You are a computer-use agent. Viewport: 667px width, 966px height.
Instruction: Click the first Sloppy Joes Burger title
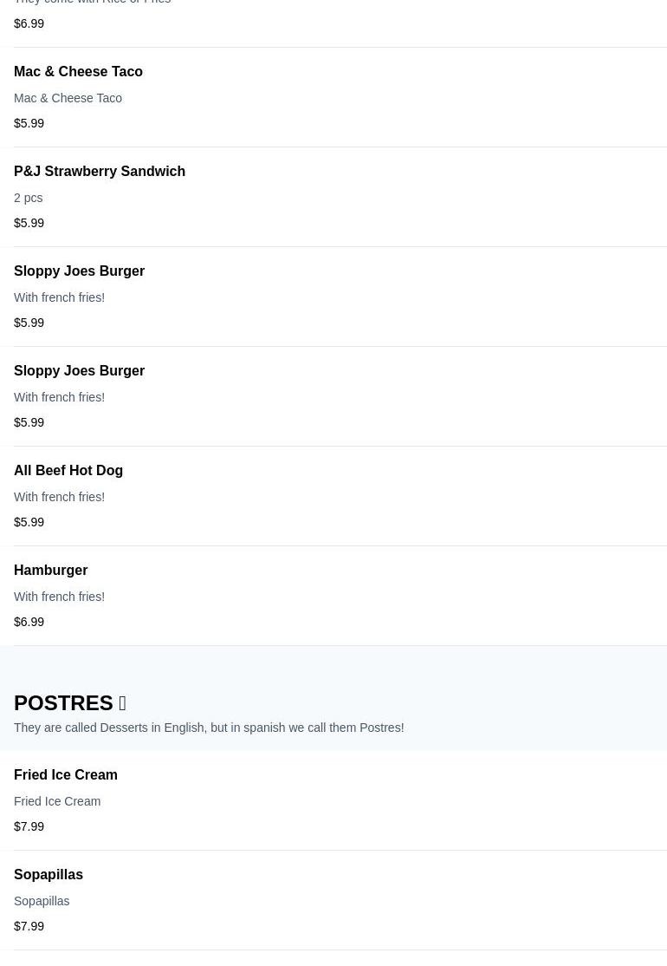click(x=79, y=271)
